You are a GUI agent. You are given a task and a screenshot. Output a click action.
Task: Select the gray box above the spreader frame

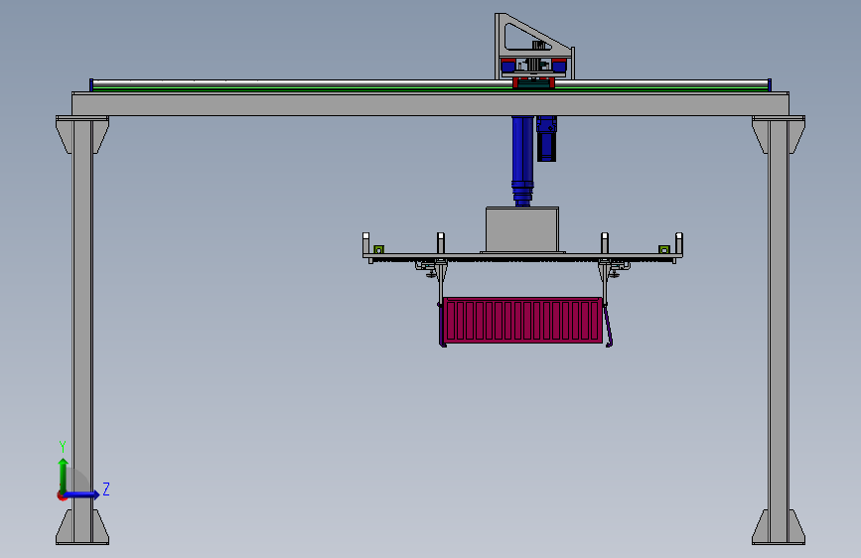tap(522, 229)
